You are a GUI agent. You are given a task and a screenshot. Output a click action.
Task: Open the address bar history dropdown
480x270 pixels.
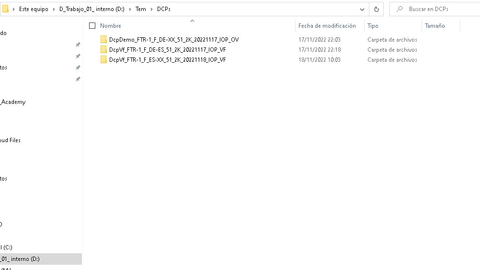362,9
